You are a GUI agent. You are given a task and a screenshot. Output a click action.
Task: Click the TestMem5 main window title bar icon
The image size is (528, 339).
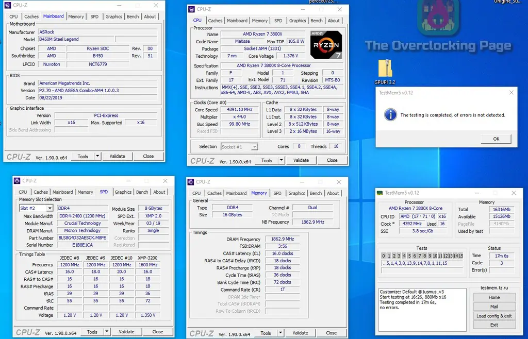[x=380, y=193]
